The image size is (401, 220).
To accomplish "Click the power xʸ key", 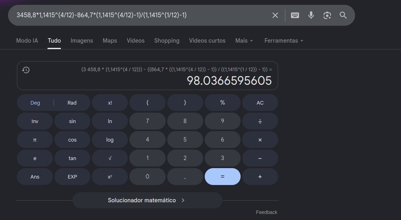I will pyautogui.click(x=110, y=177).
